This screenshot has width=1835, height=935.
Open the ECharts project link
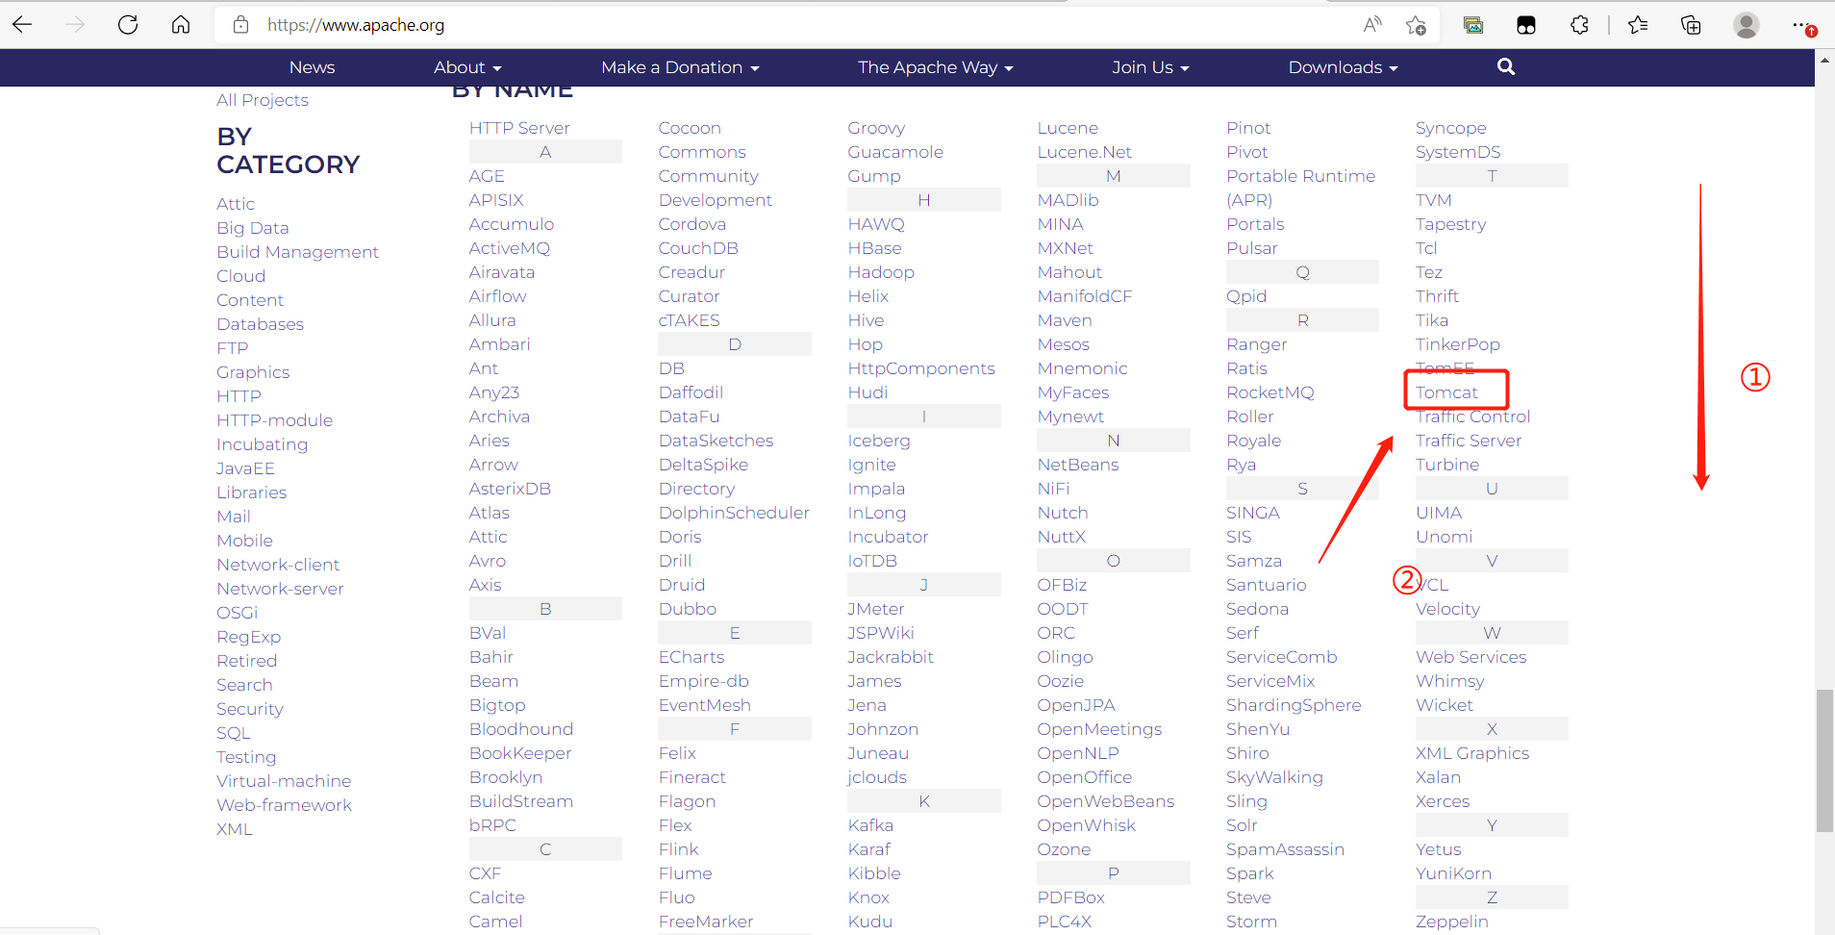[x=691, y=657]
